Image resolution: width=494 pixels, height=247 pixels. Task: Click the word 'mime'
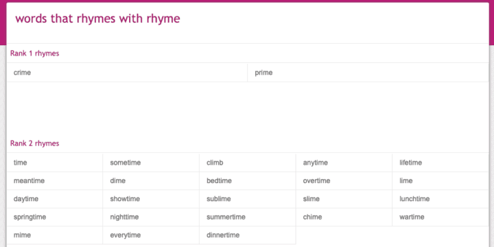[x=22, y=235]
